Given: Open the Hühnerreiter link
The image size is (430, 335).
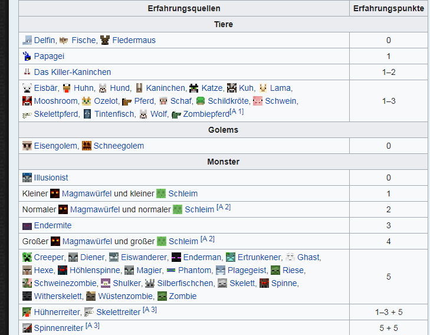Looking at the screenshot, I should coord(57,312).
